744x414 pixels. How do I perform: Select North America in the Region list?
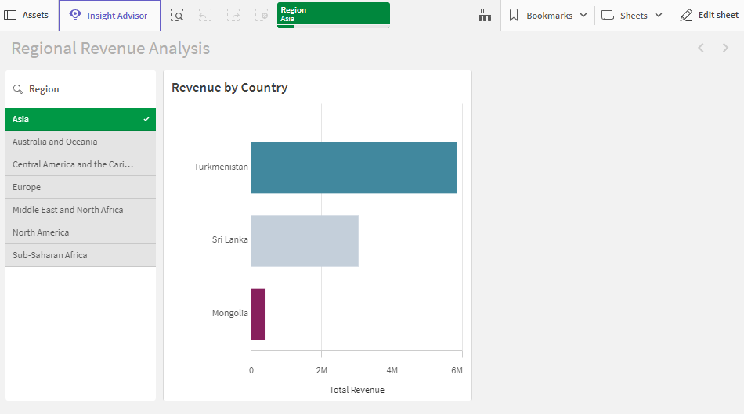click(81, 232)
